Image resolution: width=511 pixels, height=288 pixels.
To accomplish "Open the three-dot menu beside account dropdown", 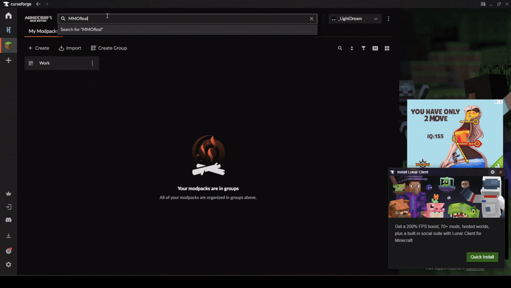I will (x=388, y=18).
